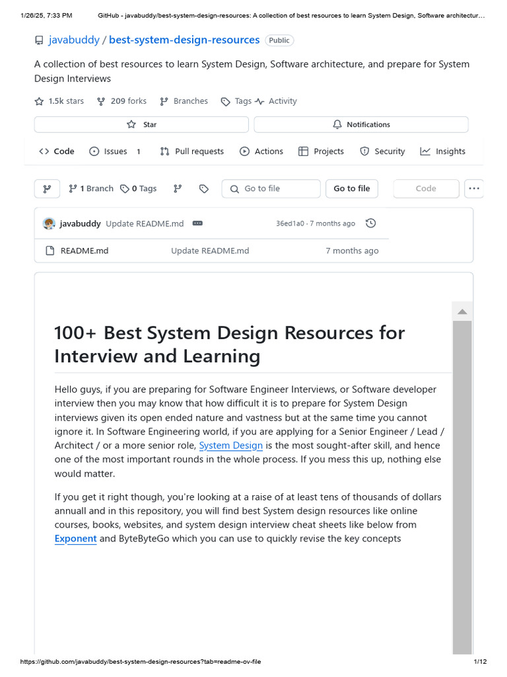Click the Public visibility badge
The height and width of the screenshot is (677, 507).
click(279, 40)
